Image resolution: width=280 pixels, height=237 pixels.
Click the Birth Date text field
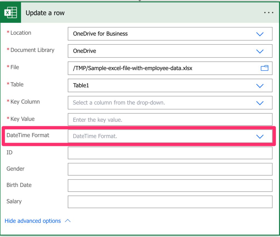pyautogui.click(x=170, y=186)
